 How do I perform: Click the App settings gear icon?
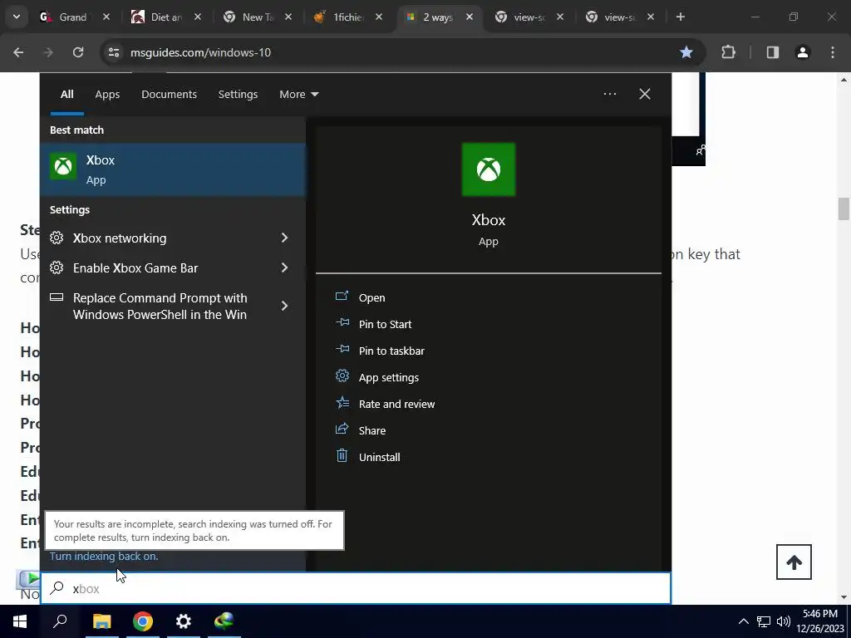click(x=342, y=375)
